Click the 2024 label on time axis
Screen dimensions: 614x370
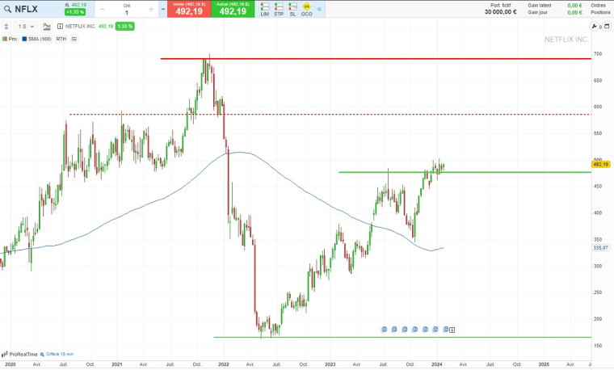437,364
